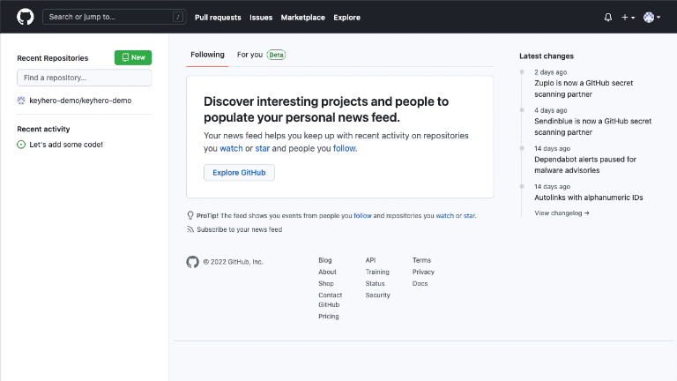Open Autolinks with alphanumeric IDs entry
The width and height of the screenshot is (677, 381).
tap(589, 198)
